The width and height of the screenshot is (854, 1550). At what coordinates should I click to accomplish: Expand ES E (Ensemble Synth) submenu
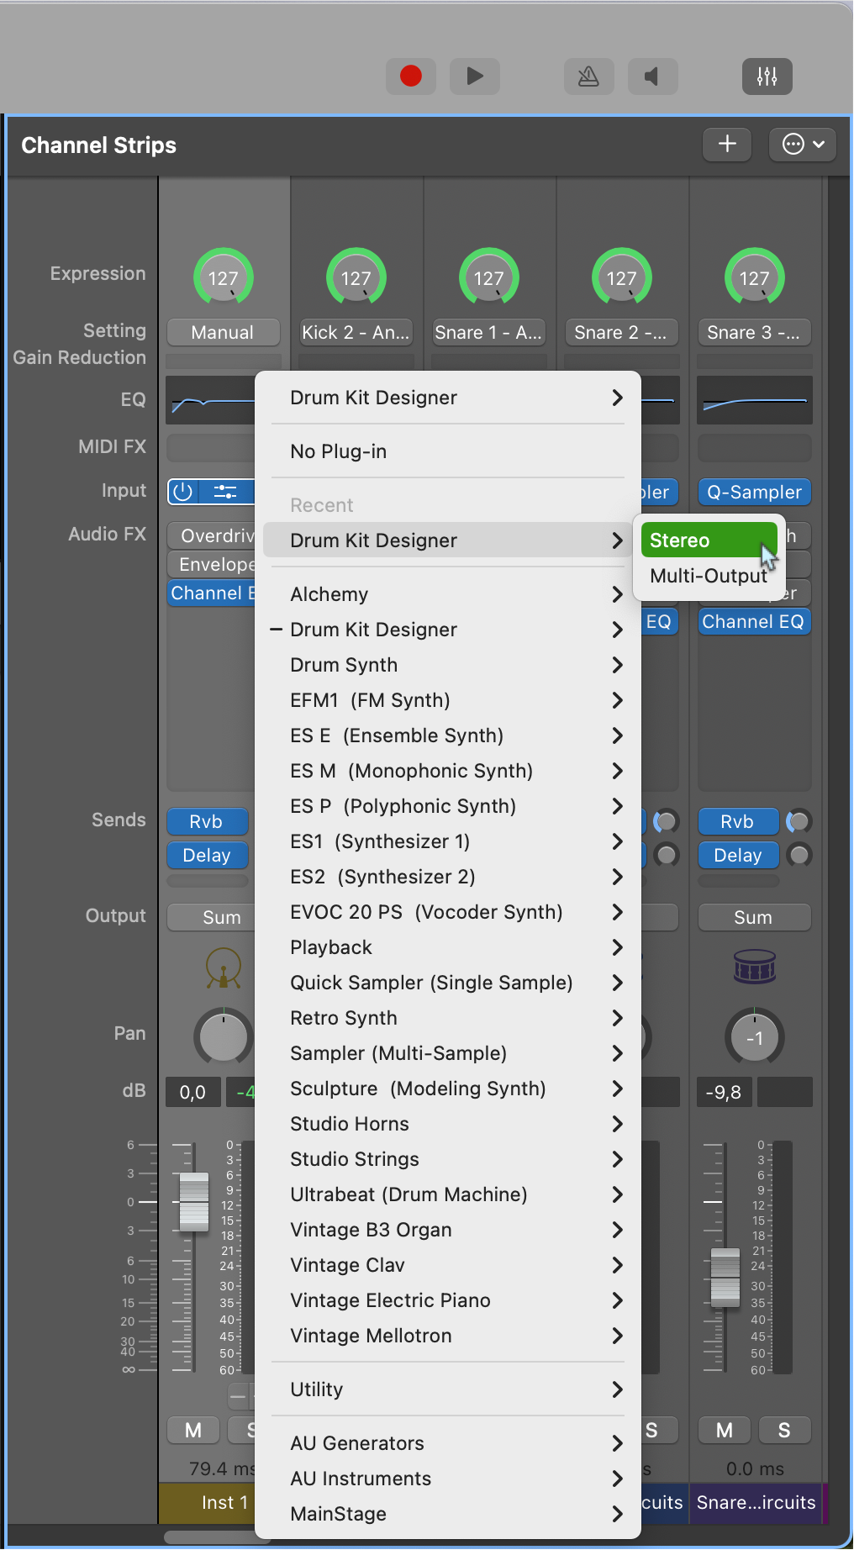point(448,735)
